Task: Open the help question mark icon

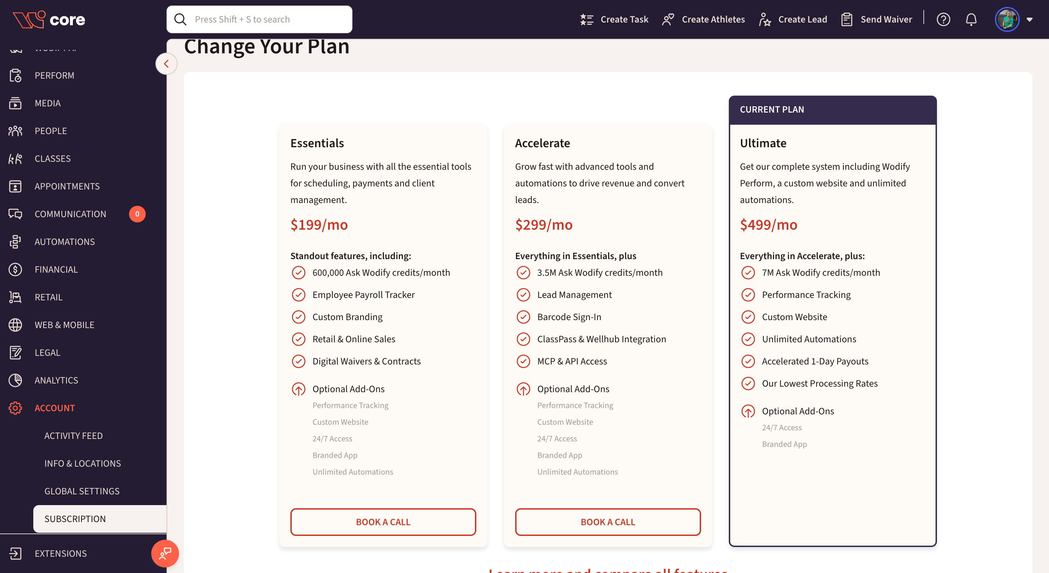Action: point(943,19)
